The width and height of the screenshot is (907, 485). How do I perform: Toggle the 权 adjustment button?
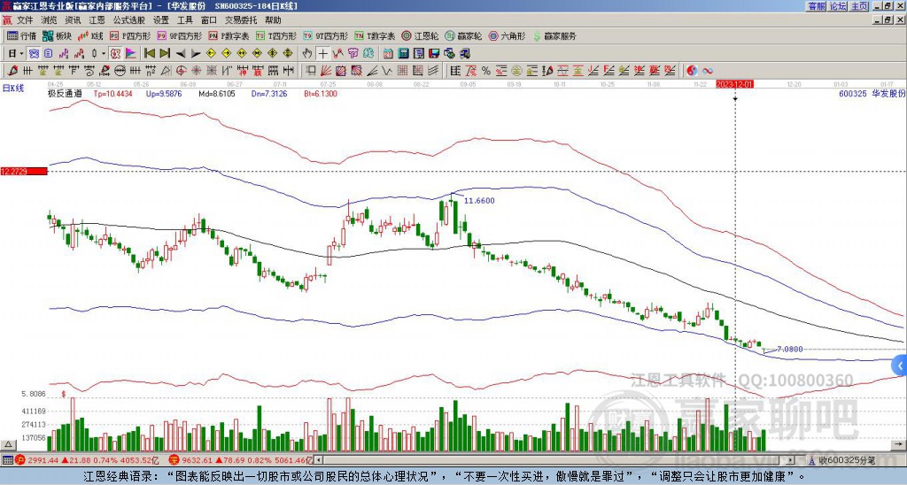(115, 54)
